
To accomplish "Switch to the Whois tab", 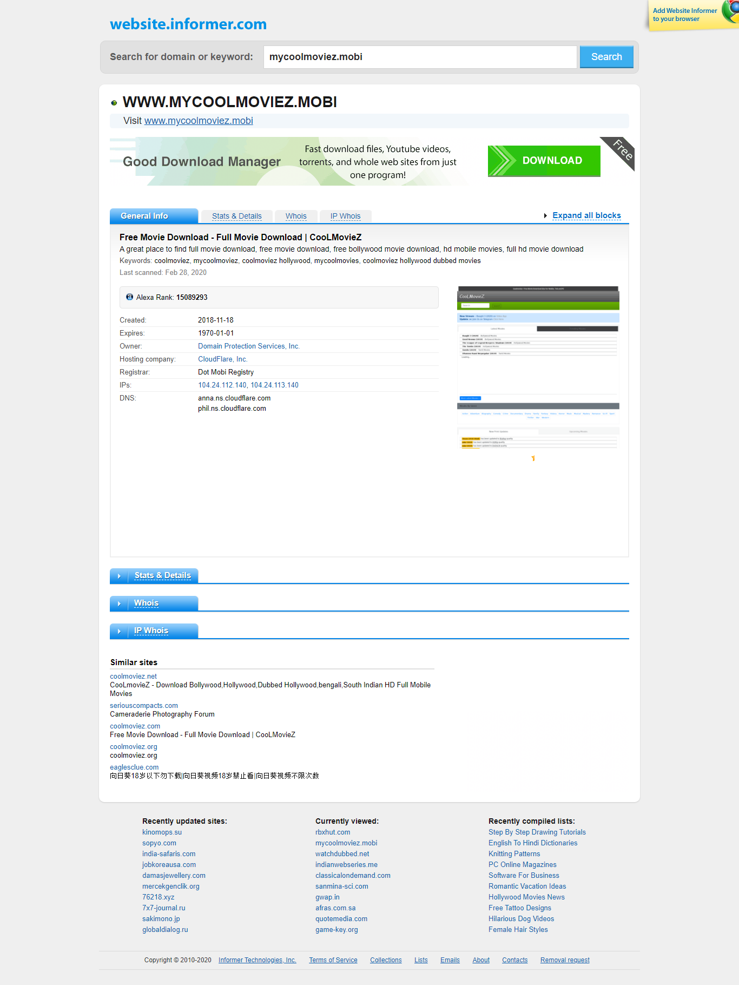I will (x=296, y=216).
